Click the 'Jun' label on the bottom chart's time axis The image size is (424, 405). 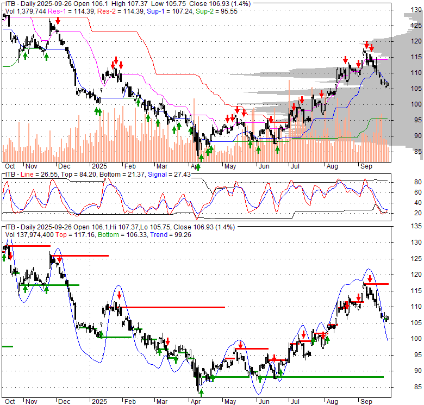(264, 402)
